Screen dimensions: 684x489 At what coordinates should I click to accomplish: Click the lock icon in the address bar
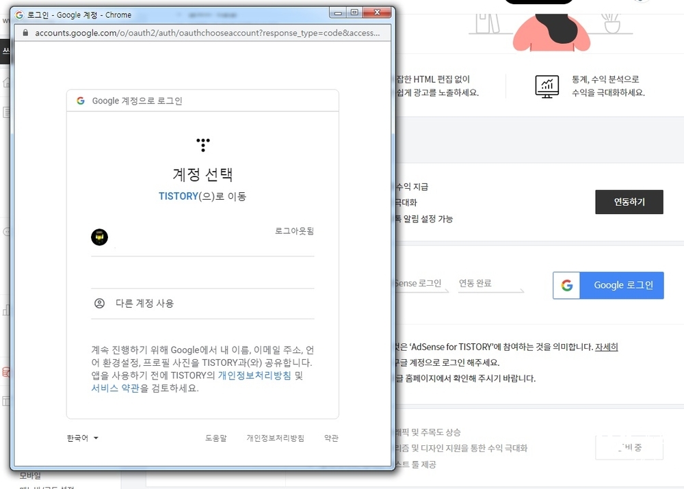point(25,33)
